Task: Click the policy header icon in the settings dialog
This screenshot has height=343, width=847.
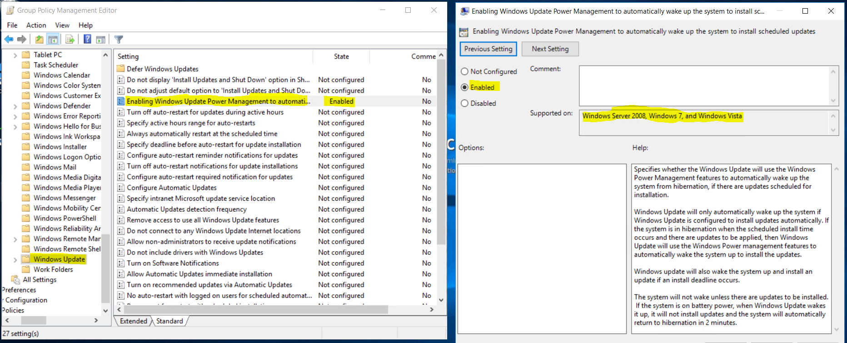Action: [x=463, y=32]
